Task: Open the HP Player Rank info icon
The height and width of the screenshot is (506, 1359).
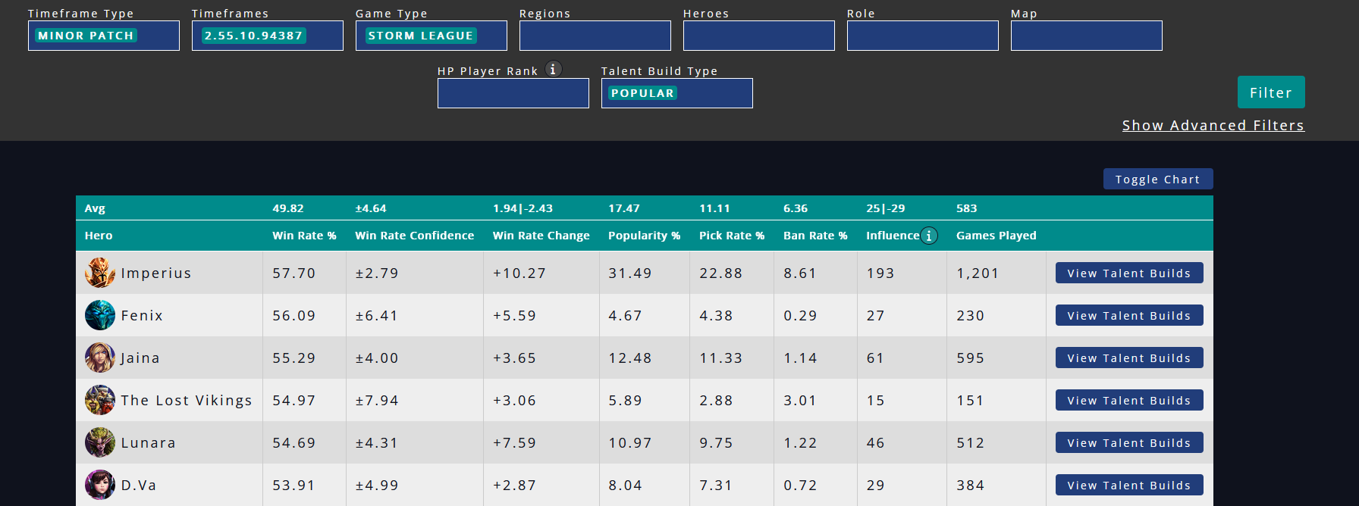Action: (554, 69)
